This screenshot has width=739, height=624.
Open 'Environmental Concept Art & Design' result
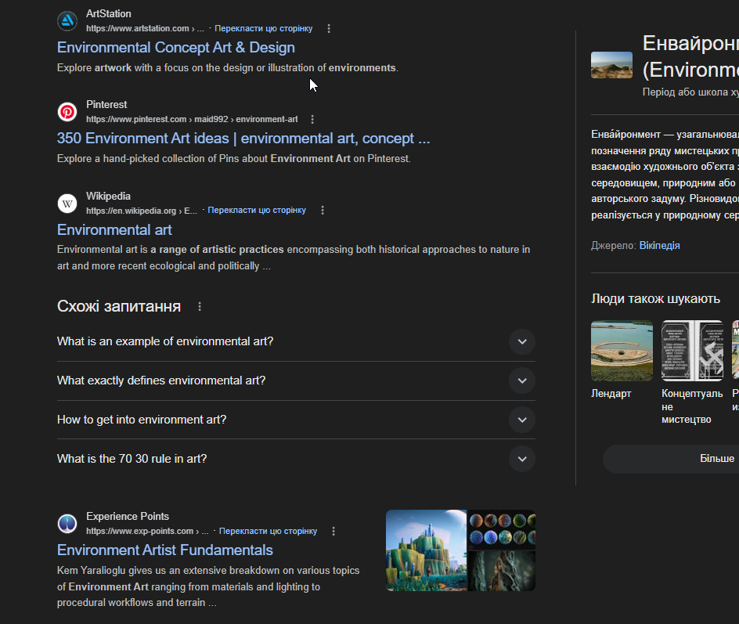pyautogui.click(x=176, y=48)
